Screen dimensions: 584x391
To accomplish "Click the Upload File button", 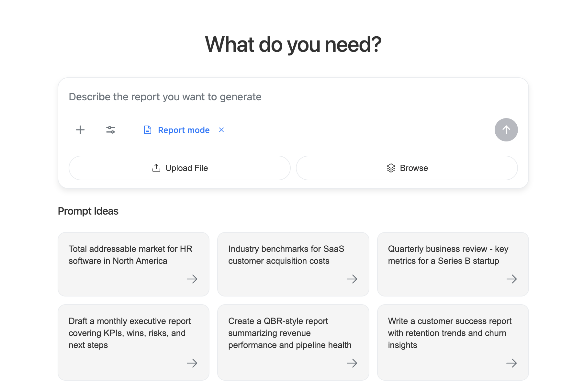I will pyautogui.click(x=179, y=168).
